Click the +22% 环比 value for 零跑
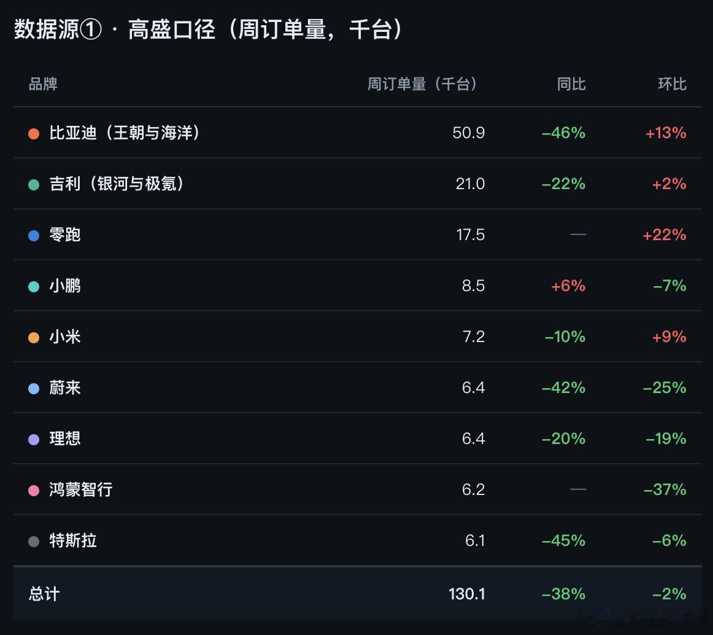713x635 pixels. 665,235
